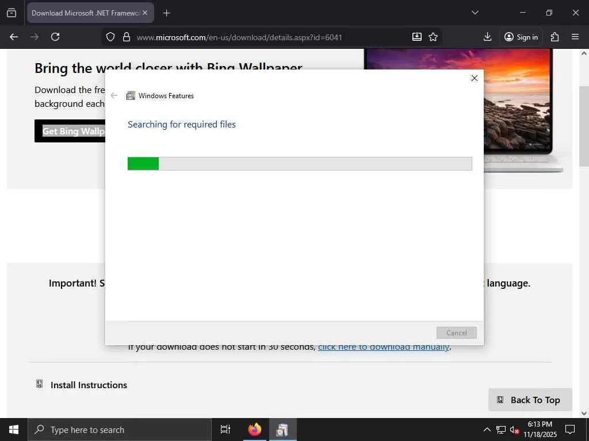
Task: Open the Windows Start menu
Action: point(14,430)
